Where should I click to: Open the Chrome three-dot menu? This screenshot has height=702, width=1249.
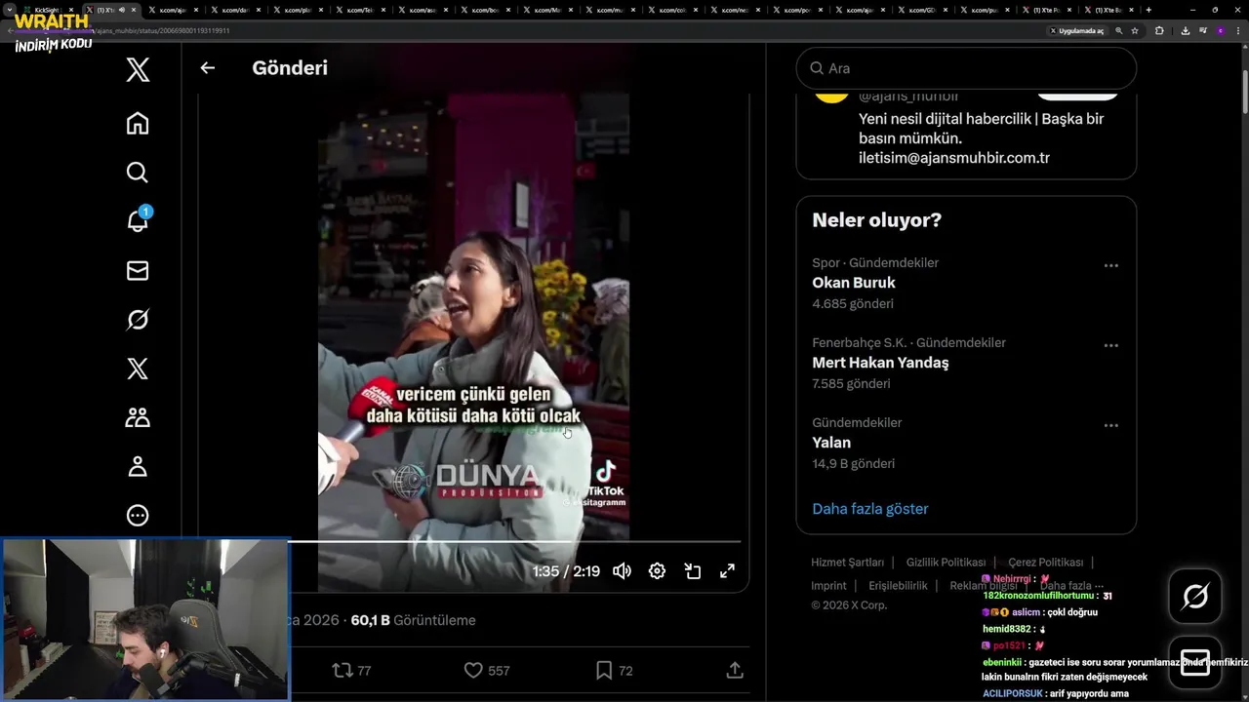(1237, 30)
